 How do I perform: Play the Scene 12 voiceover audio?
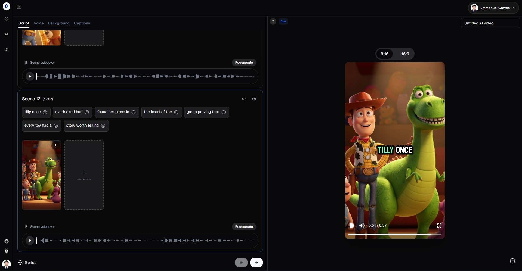pyautogui.click(x=30, y=241)
